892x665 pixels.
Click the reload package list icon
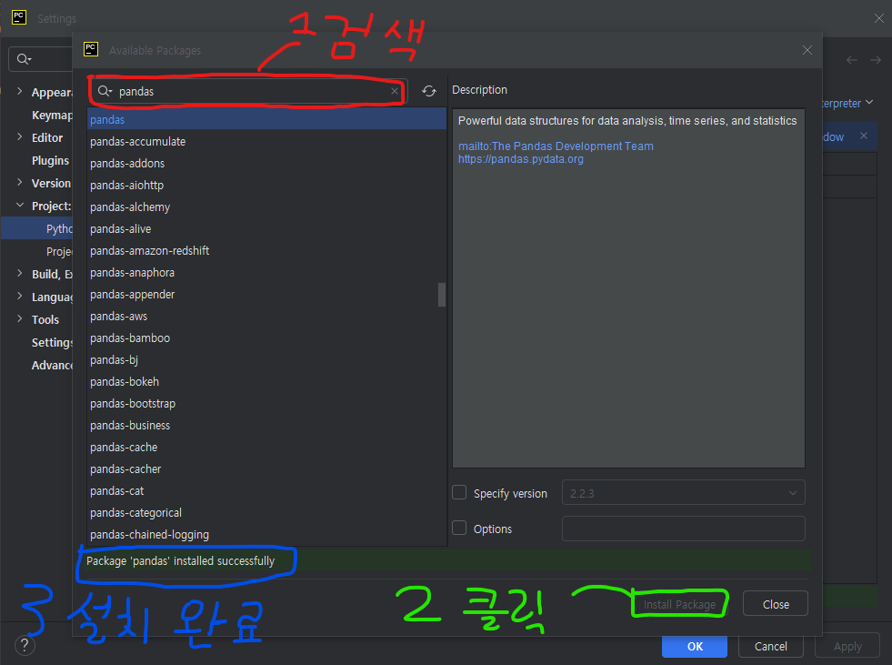point(429,91)
